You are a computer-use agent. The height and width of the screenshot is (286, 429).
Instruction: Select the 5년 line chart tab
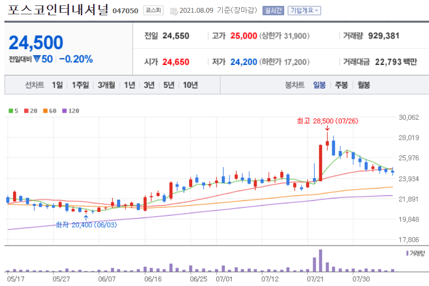pos(169,85)
